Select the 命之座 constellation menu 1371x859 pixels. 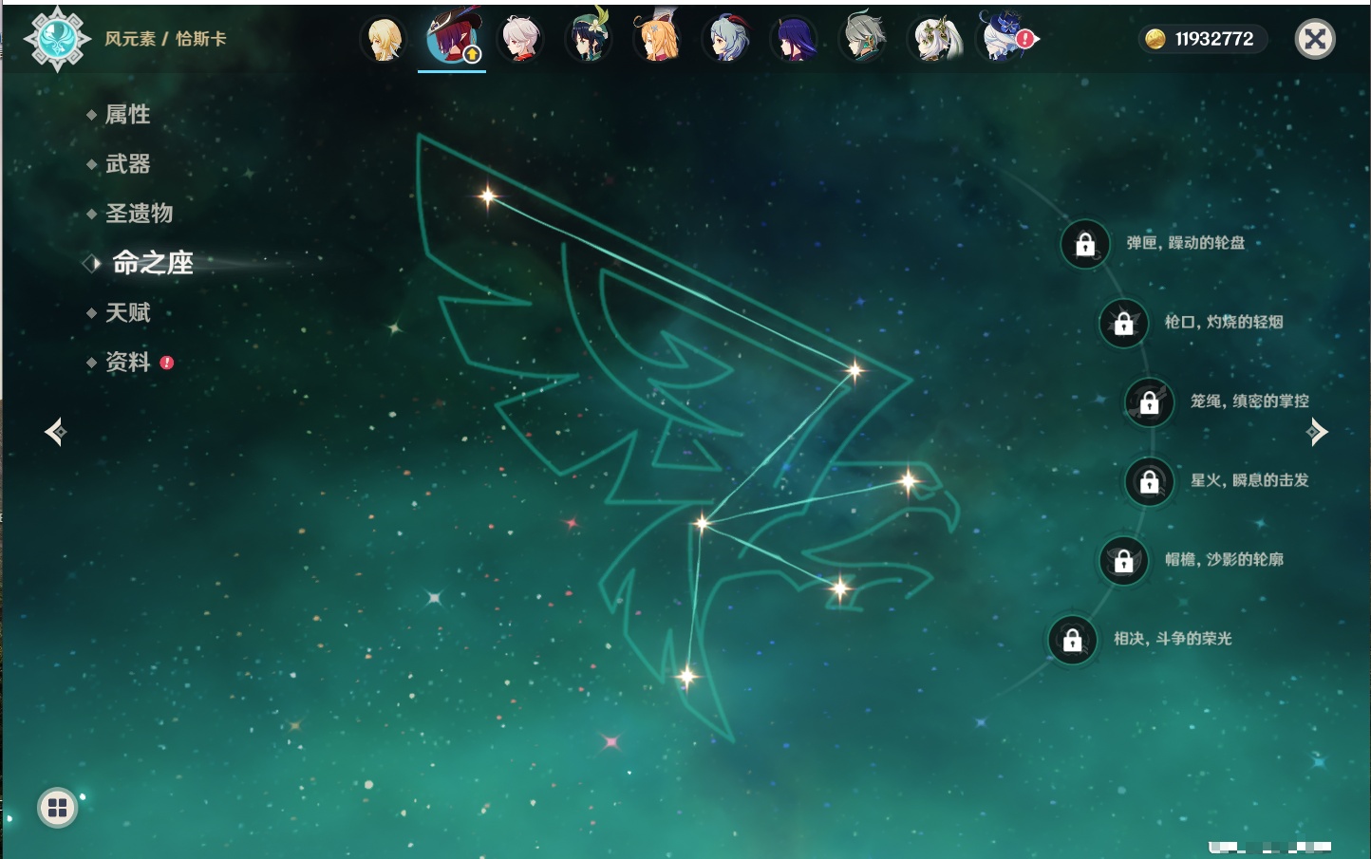(152, 263)
